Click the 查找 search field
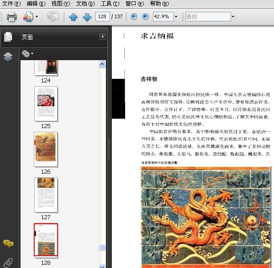This screenshot has width=274, height=268. [x=208, y=16]
